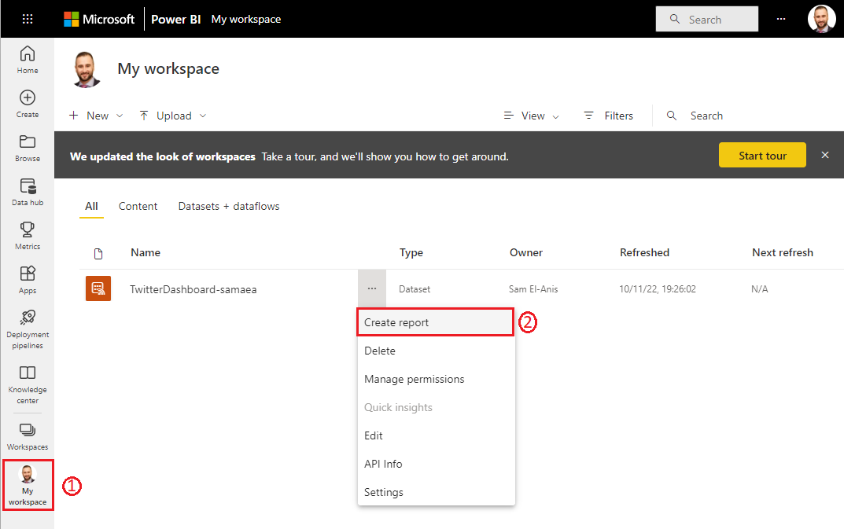Open Metrics in the sidebar
This screenshot has height=529, width=844.
click(x=28, y=236)
